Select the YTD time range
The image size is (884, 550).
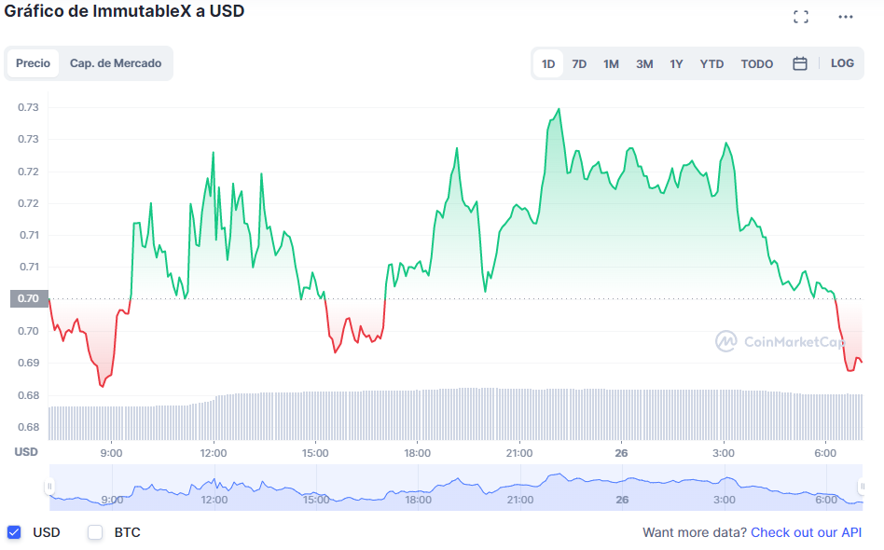pos(711,63)
